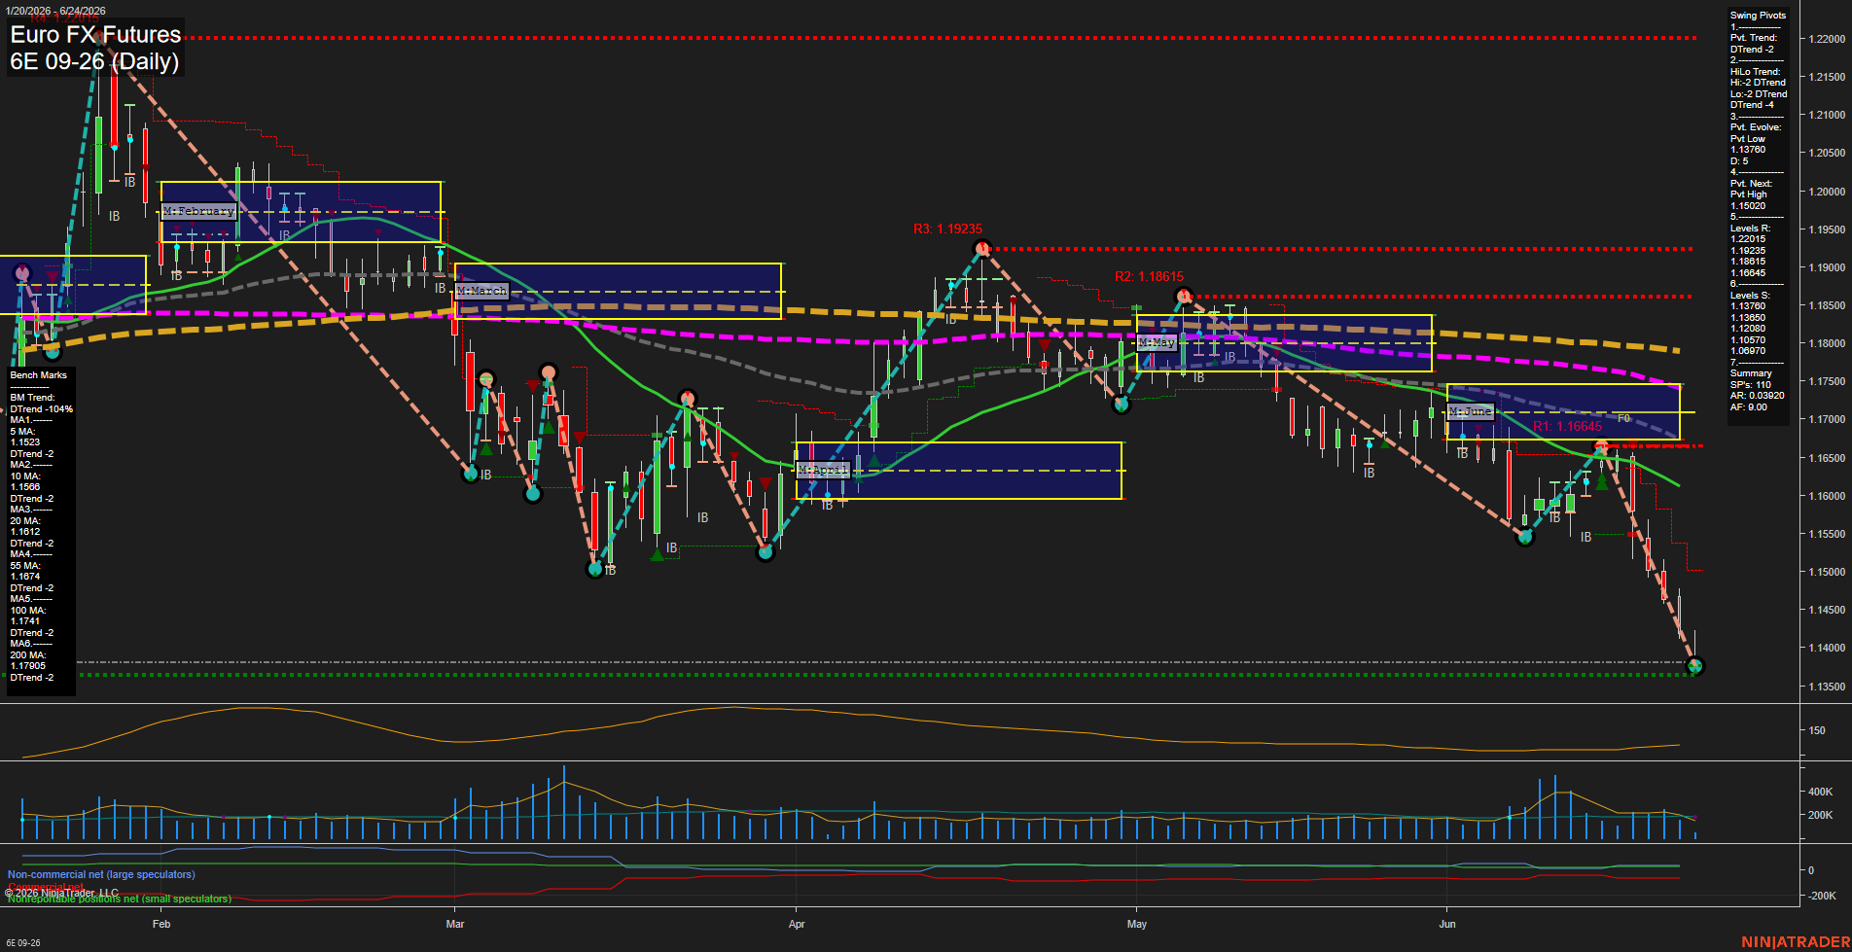Click the 1/20/2026 - 6/24/2026 date range text
The height and width of the screenshot is (952, 1852).
point(54,12)
